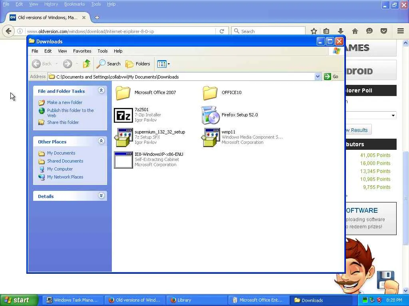Open Shared Documents link
The width and height of the screenshot is (409, 306).
point(65,161)
